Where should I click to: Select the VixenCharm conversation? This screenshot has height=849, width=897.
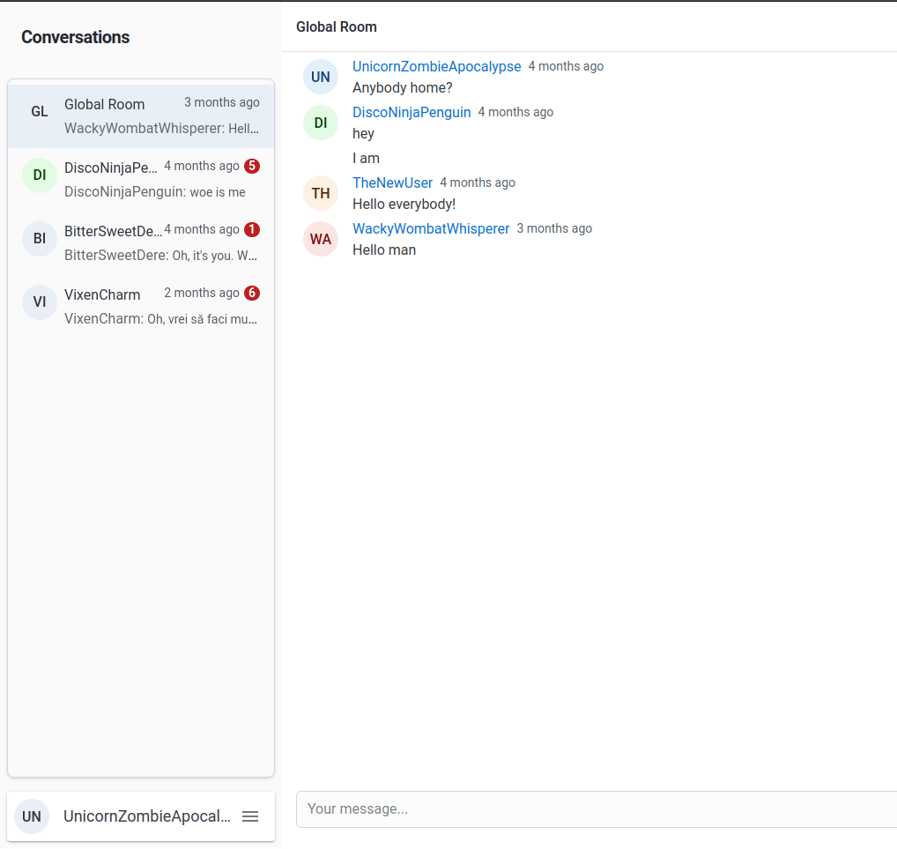pyautogui.click(x=141, y=306)
